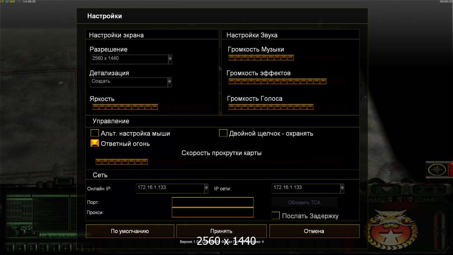Check the Послать Задержку option
Screen dimensions: 453x255
coord(276,216)
